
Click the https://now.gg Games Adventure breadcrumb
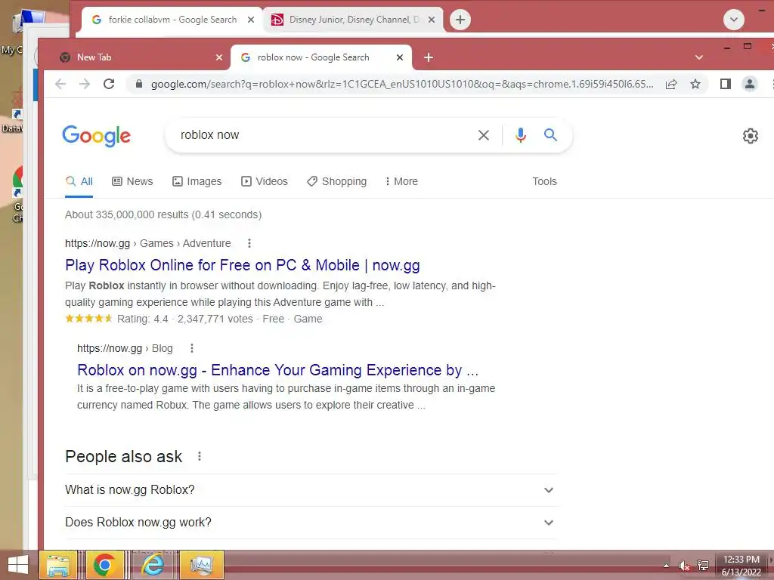tap(148, 243)
